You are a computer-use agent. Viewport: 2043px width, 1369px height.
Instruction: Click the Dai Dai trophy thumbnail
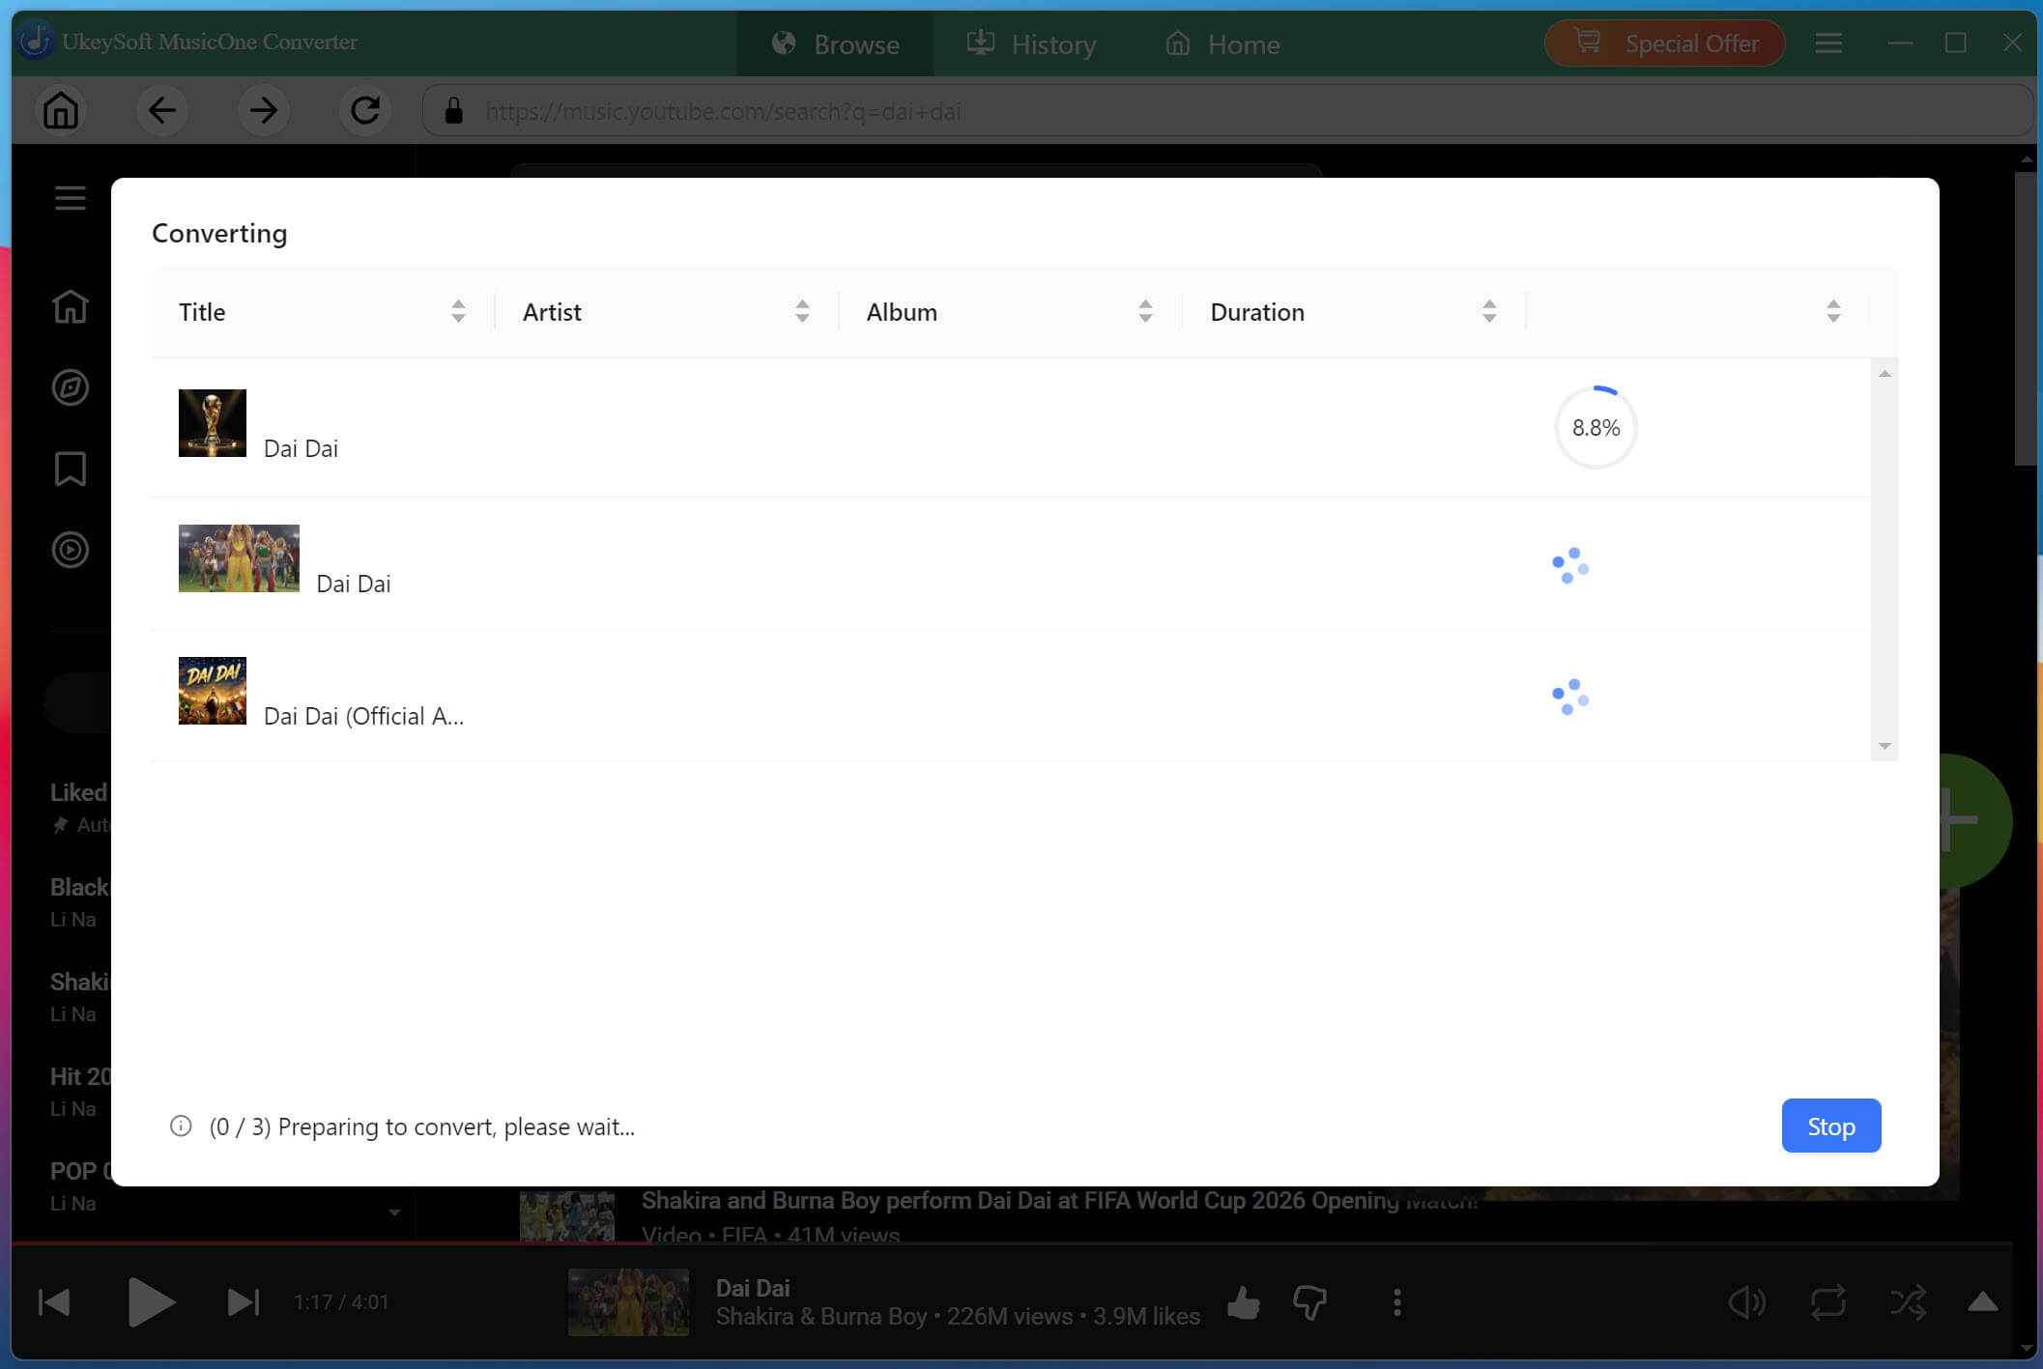(213, 423)
